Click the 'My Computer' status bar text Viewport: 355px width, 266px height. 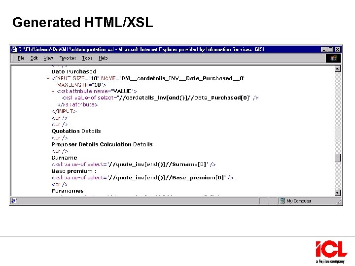point(299,201)
